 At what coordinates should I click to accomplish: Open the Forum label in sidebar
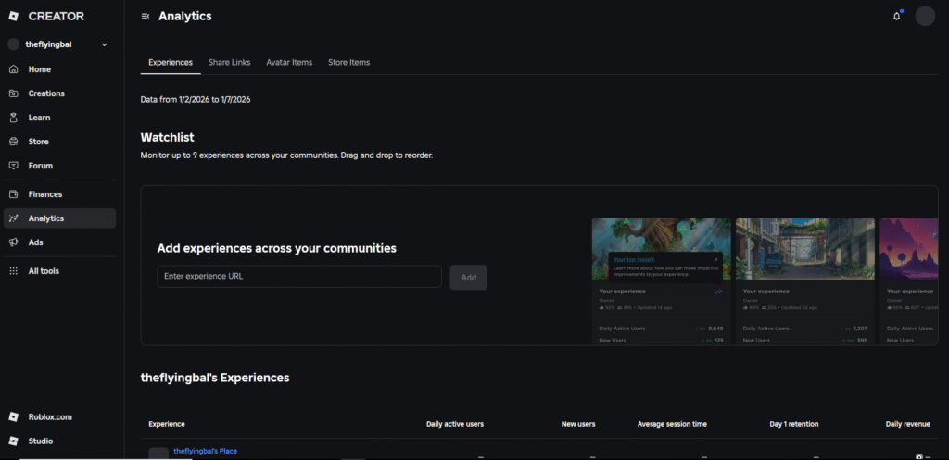pyautogui.click(x=41, y=166)
